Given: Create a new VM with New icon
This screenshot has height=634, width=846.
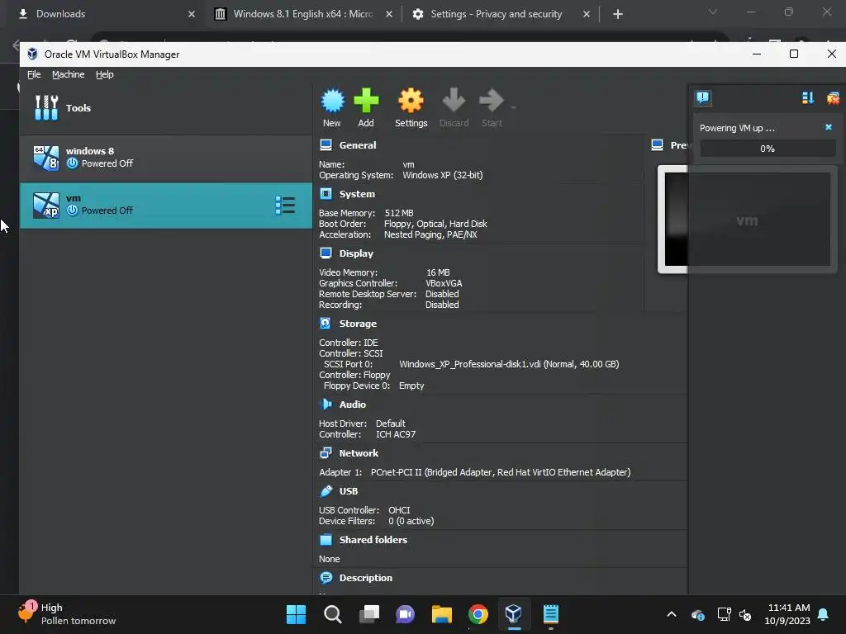Looking at the screenshot, I should 332,107.
